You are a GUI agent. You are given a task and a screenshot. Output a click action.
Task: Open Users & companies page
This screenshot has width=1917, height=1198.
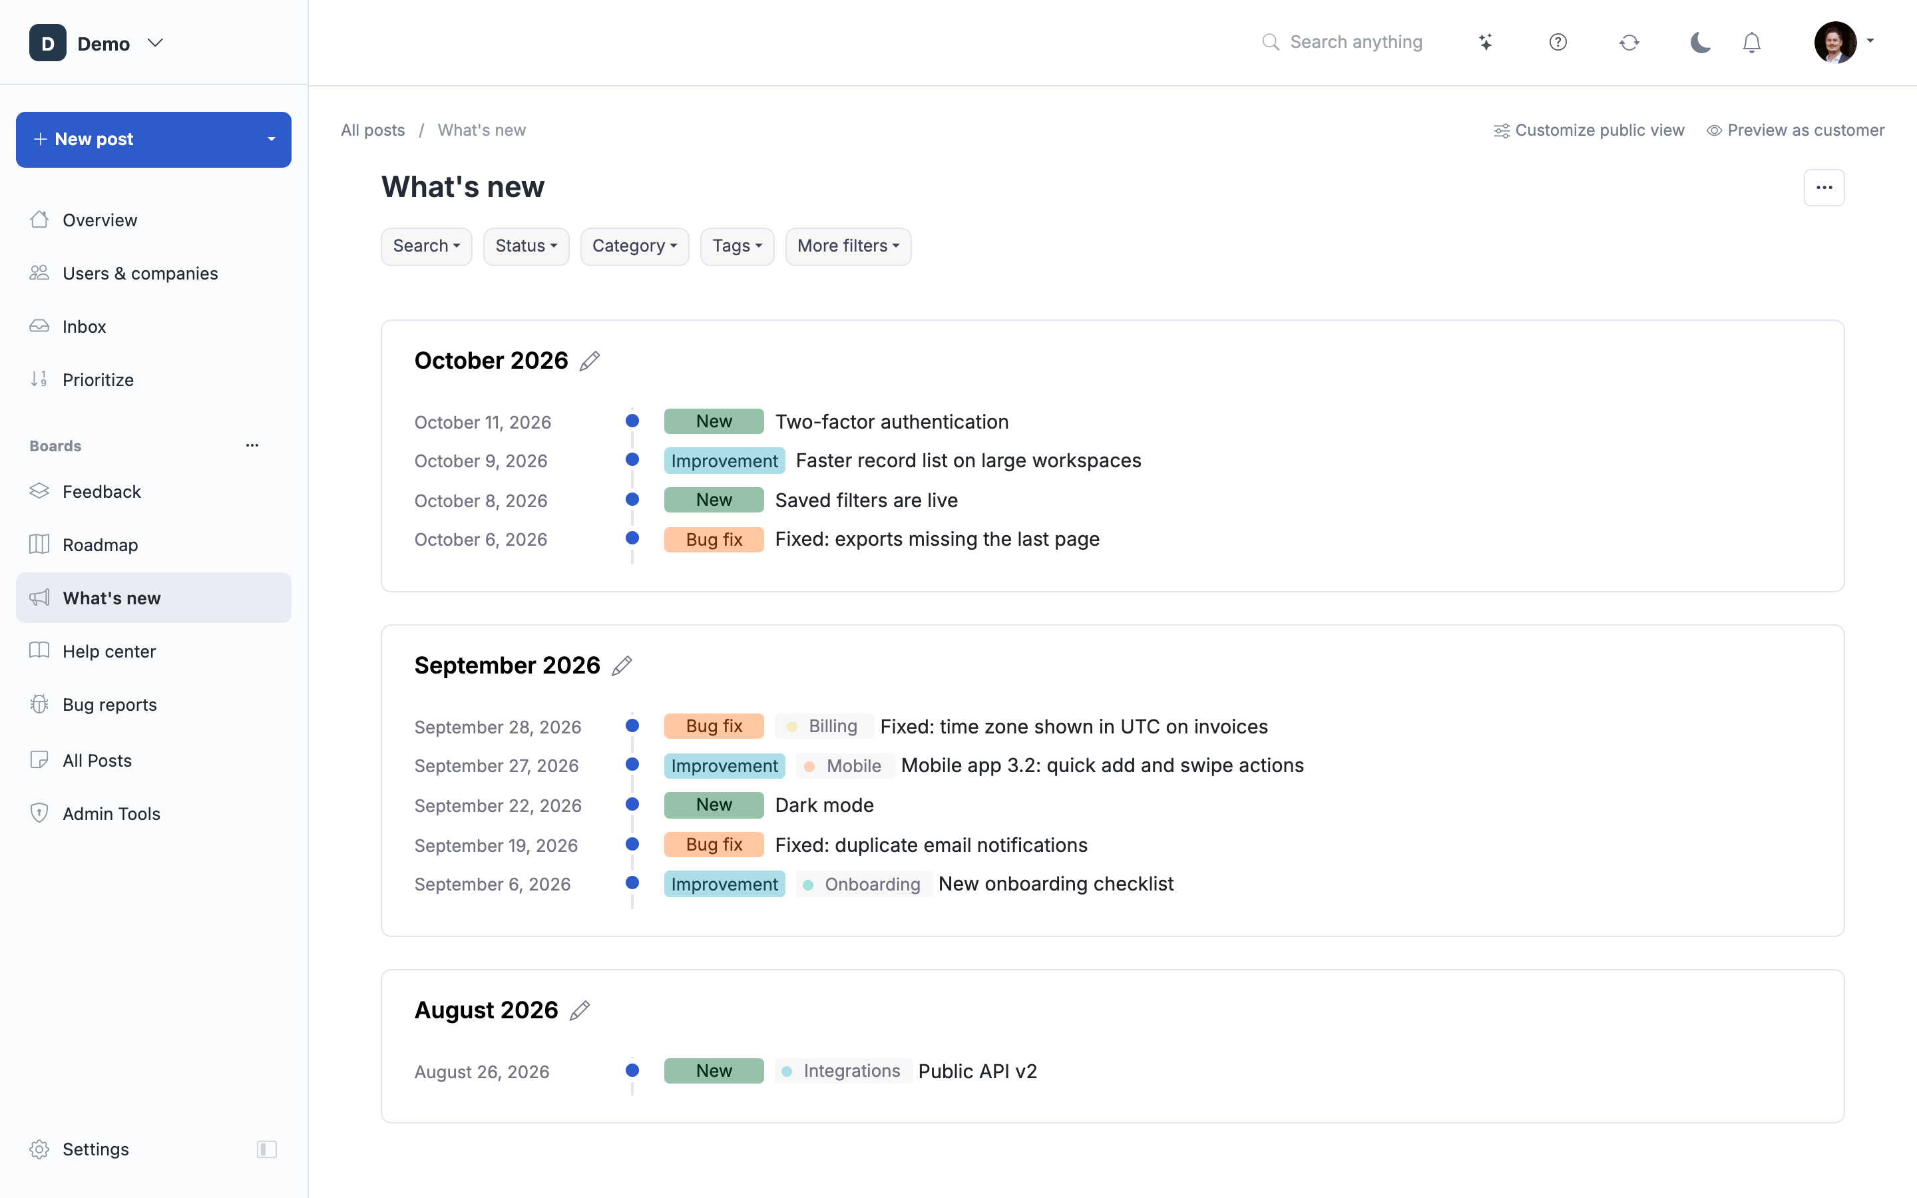154,274
